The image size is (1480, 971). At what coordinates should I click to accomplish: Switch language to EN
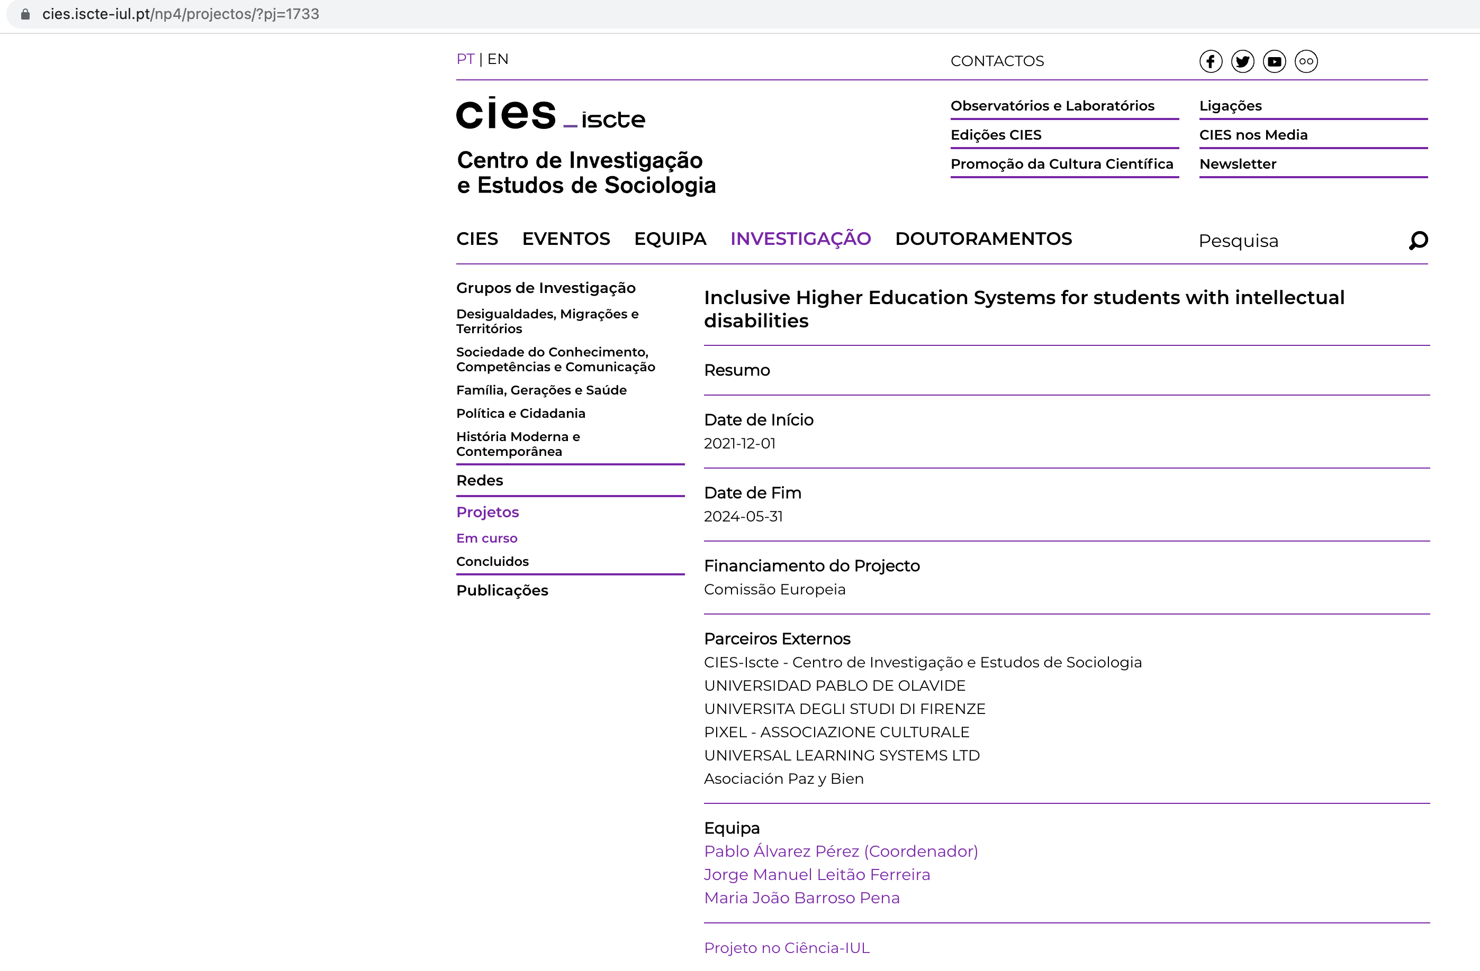(498, 59)
